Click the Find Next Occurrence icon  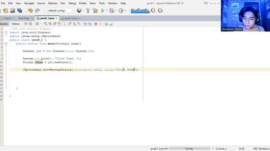pos(55,24)
